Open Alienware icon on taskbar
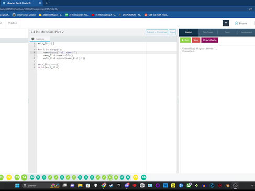The height and width of the screenshot is (191, 255). (x=95, y=186)
